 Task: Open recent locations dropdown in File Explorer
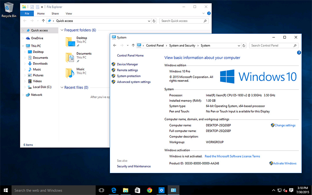pos(38,21)
